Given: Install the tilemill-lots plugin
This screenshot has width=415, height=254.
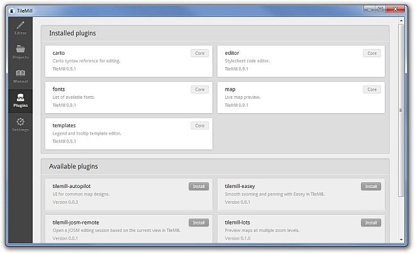Looking at the screenshot, I should point(371,223).
